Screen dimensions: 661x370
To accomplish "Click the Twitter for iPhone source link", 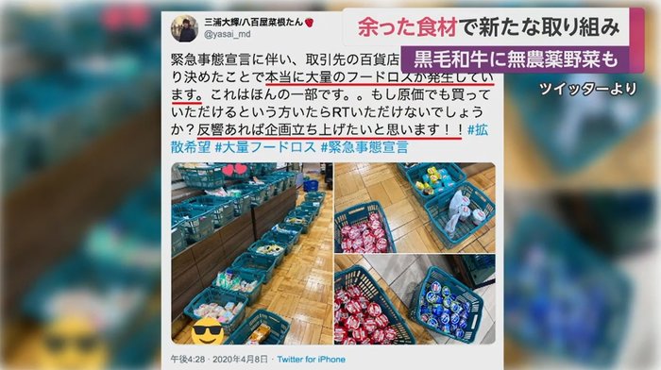I will (x=311, y=360).
